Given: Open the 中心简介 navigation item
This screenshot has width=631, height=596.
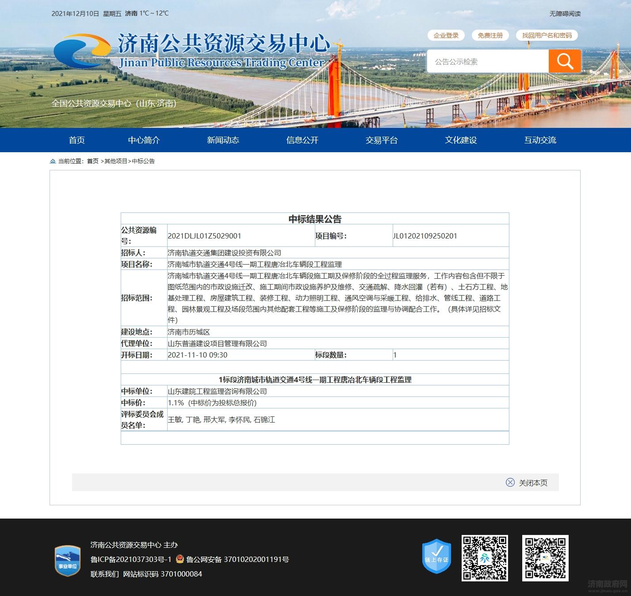Looking at the screenshot, I should click(144, 140).
